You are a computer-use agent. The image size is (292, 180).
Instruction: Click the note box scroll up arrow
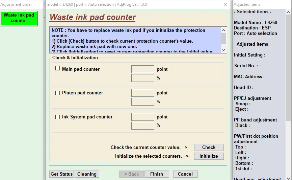point(224,30)
